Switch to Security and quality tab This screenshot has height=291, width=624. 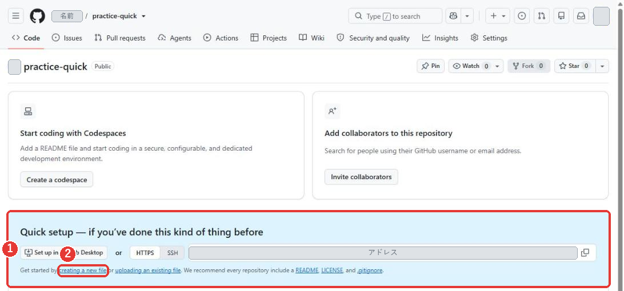coord(373,38)
